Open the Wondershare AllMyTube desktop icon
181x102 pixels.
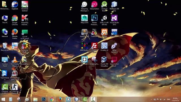coord(15,75)
